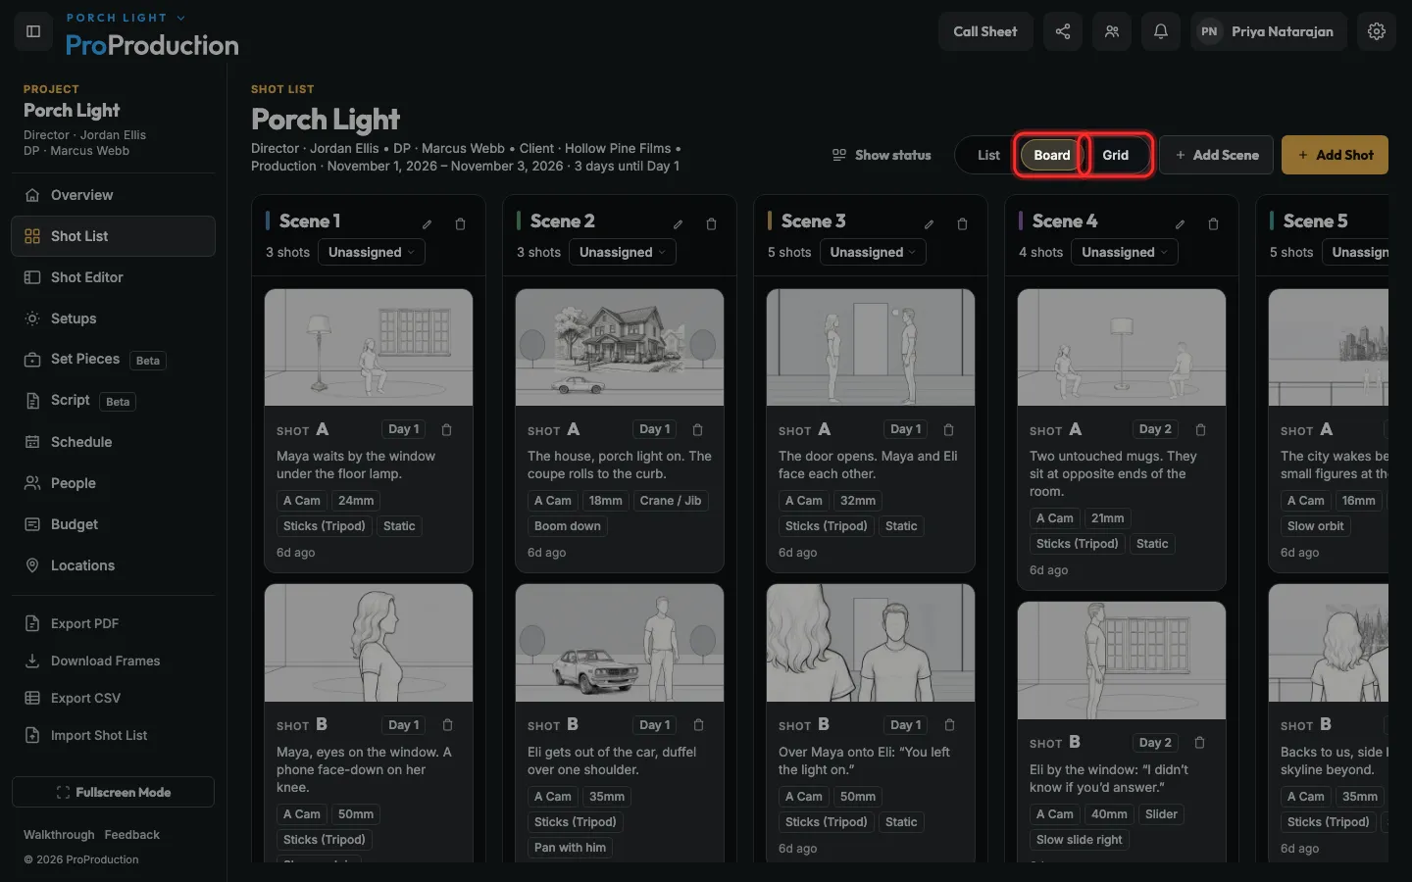1412x882 pixels.
Task: Switch to Board view
Action: pos(1052,155)
